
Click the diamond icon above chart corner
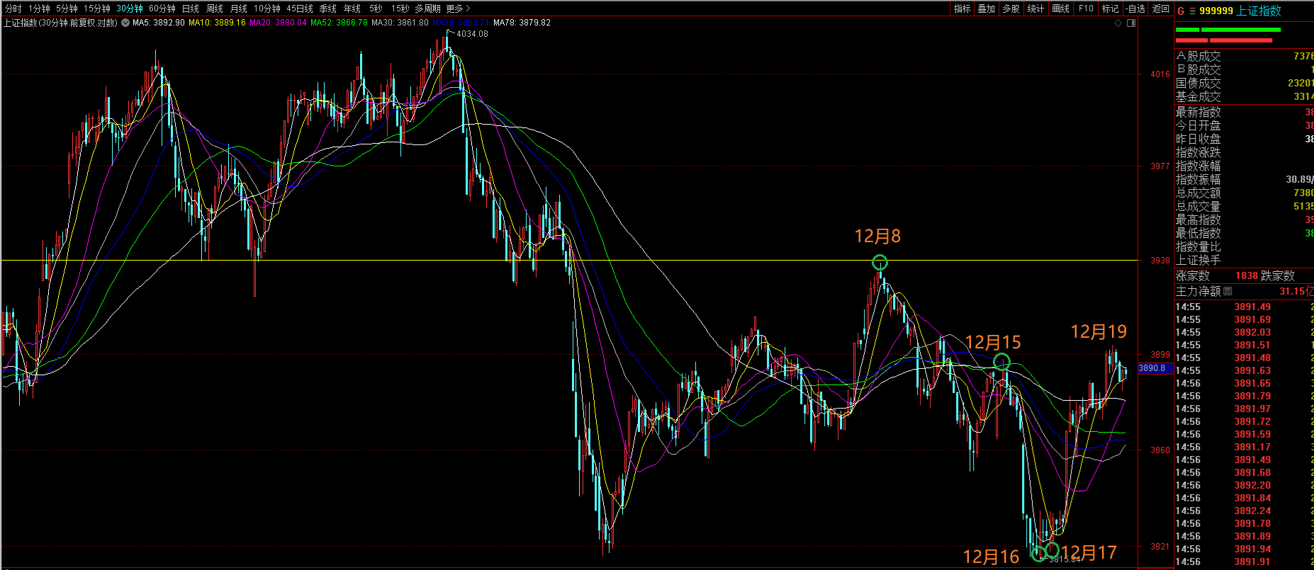(1118, 23)
